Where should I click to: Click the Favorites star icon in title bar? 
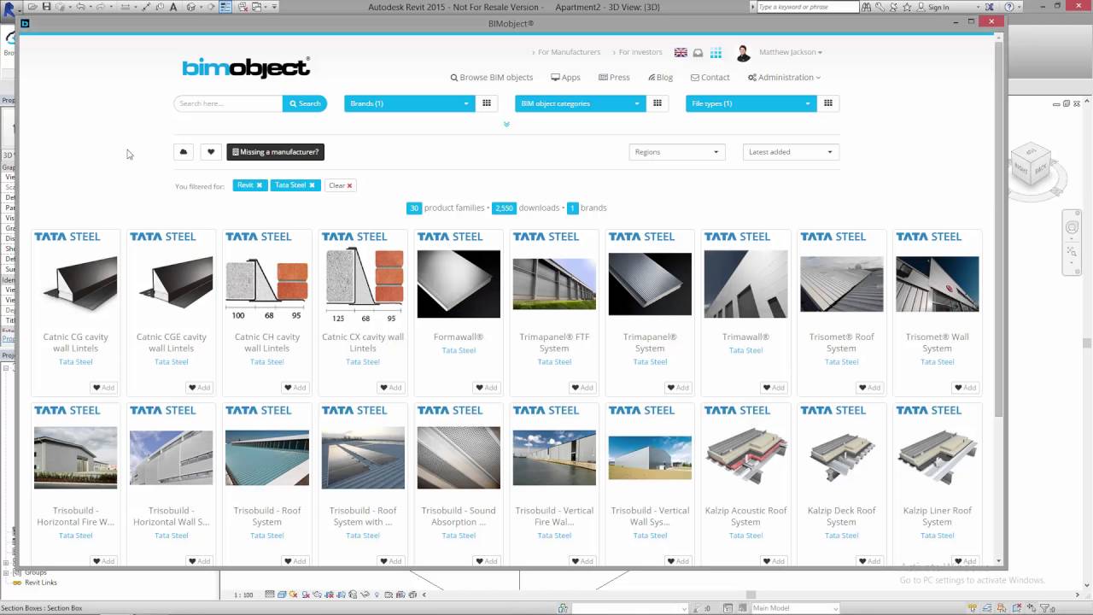pos(907,7)
